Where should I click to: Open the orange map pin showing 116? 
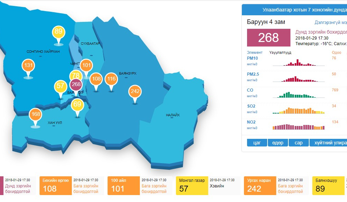pos(111,79)
